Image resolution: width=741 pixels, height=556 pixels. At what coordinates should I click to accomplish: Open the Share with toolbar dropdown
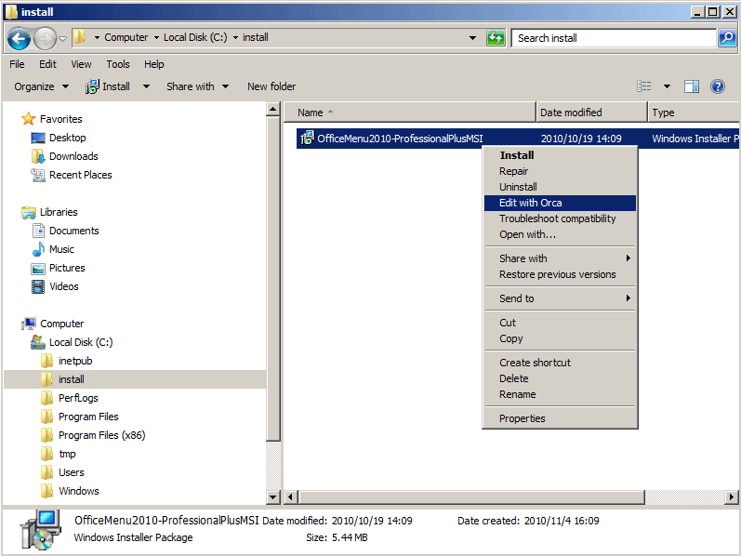(x=197, y=86)
